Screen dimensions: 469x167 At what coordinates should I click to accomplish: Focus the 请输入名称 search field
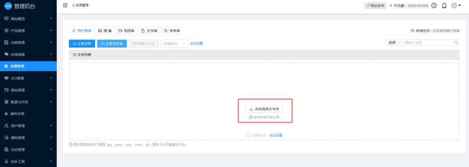pos(428,43)
